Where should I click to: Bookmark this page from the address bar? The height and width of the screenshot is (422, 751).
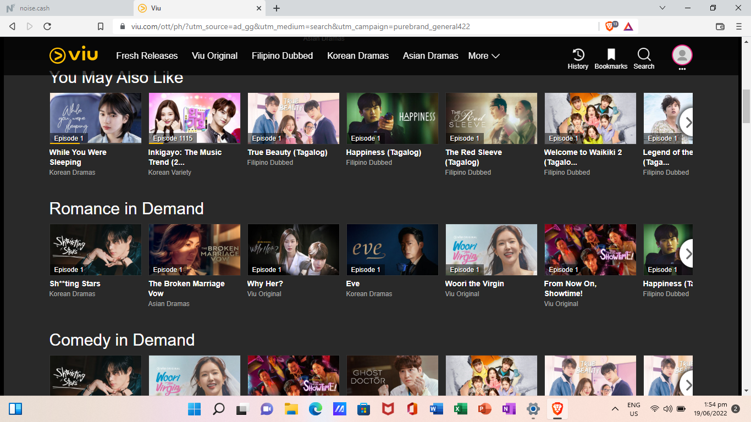pos(101,26)
